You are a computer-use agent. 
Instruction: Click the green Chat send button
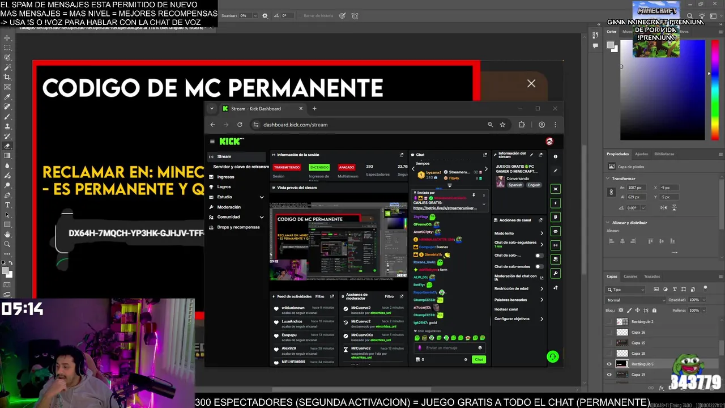(x=479, y=359)
